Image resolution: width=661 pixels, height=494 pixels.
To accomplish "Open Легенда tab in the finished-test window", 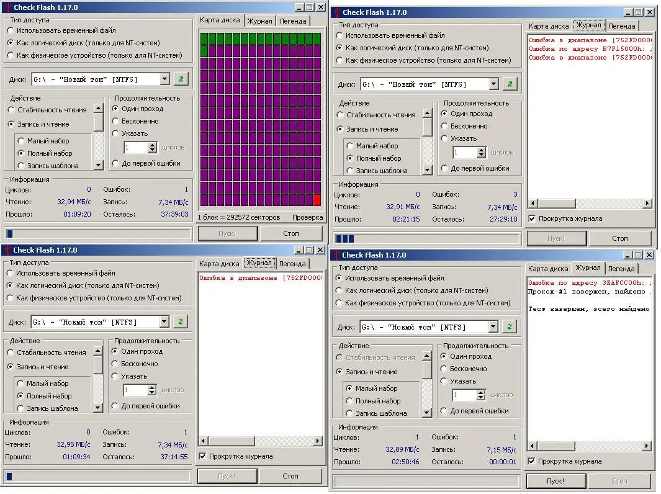I will [621, 269].
